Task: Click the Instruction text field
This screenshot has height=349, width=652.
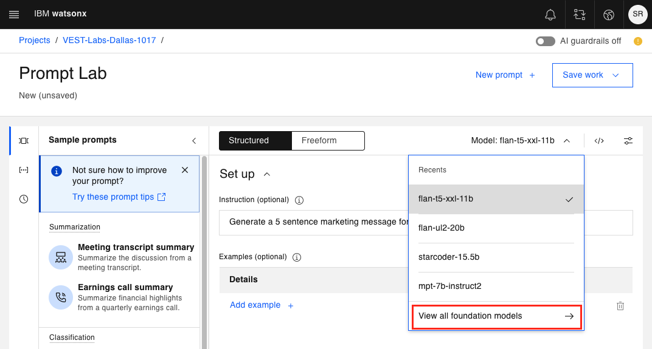Action: point(426,222)
